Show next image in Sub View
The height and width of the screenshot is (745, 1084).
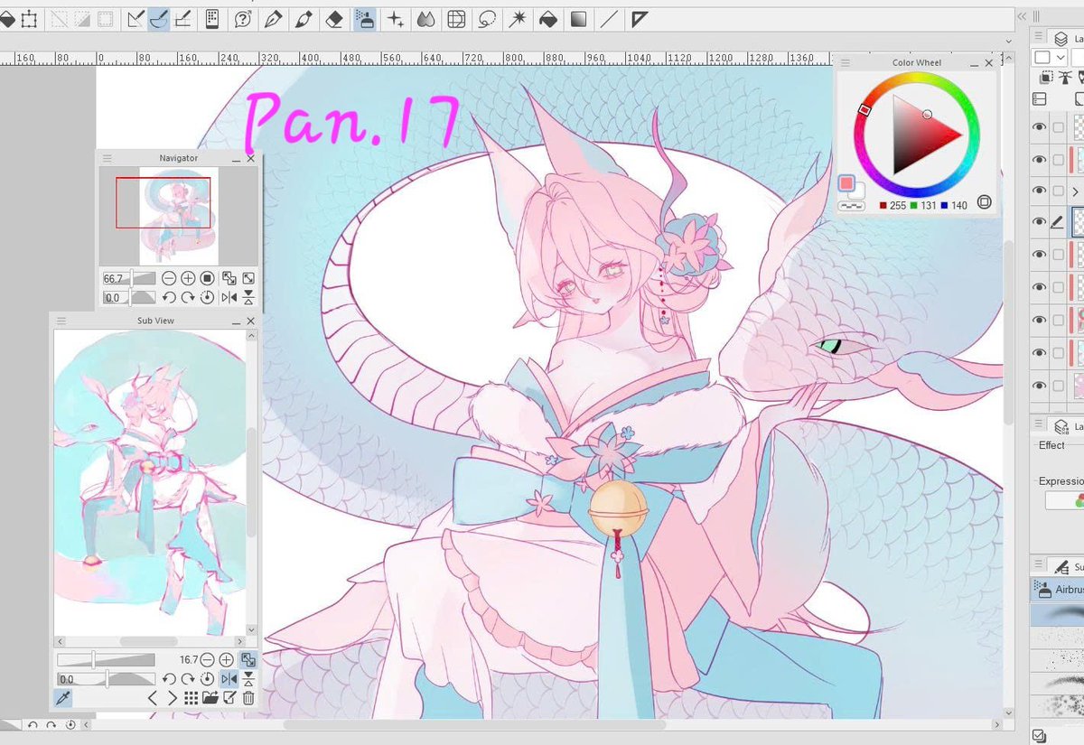coord(172,697)
